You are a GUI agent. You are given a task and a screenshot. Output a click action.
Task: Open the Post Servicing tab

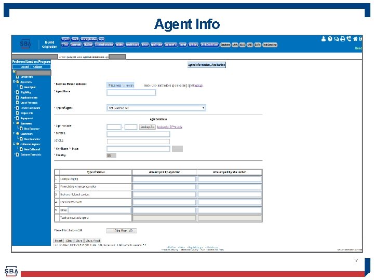[x=270, y=45]
